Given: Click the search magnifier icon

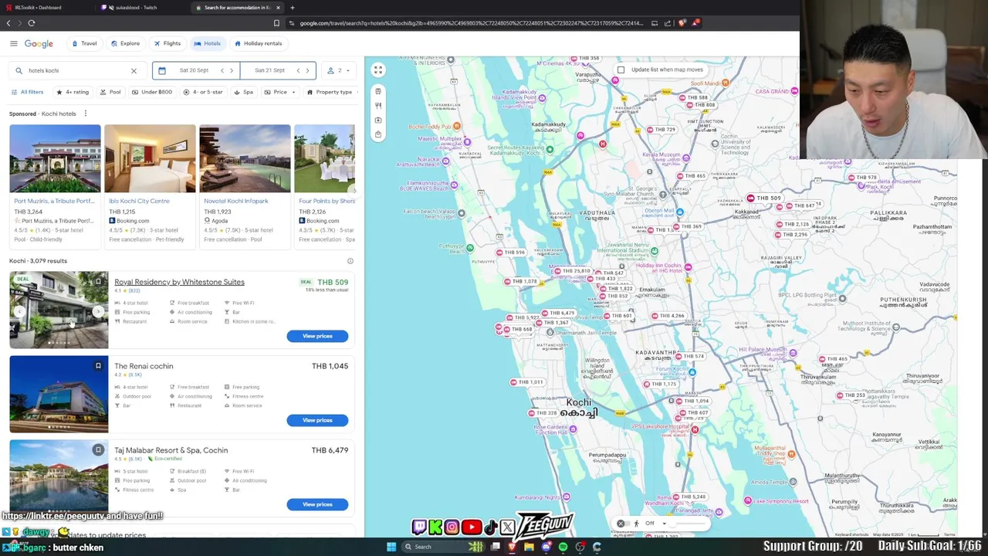Looking at the screenshot, I should [19, 70].
